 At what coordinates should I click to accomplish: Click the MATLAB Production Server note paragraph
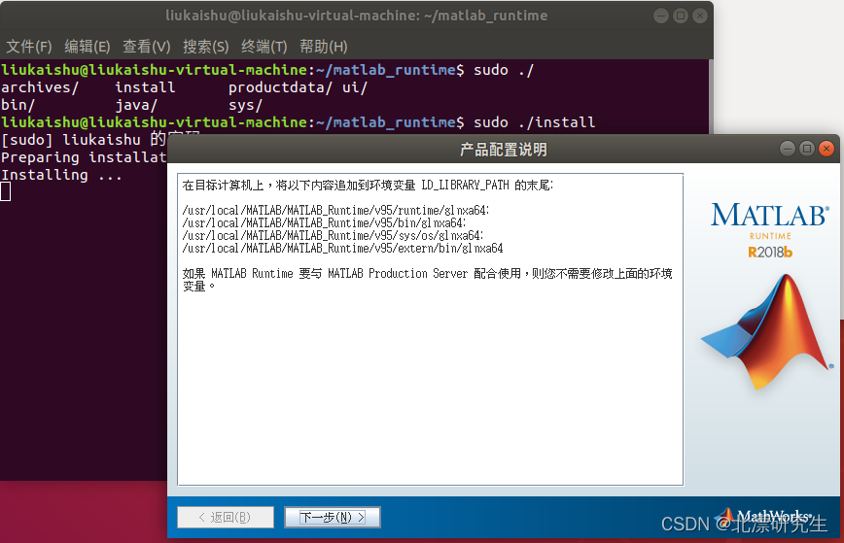[428, 280]
